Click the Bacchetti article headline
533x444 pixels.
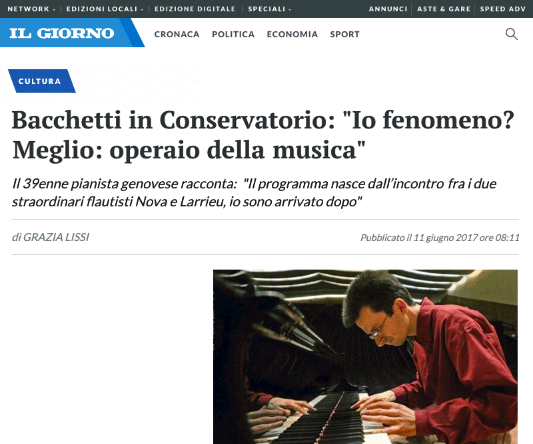(263, 135)
